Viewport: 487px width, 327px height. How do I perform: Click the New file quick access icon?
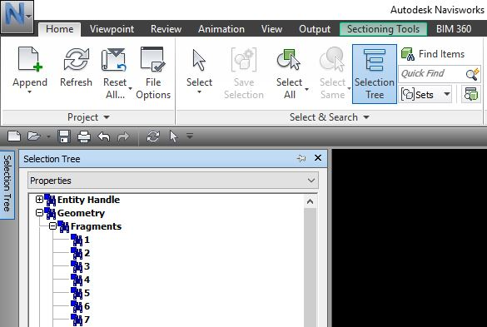(x=14, y=136)
